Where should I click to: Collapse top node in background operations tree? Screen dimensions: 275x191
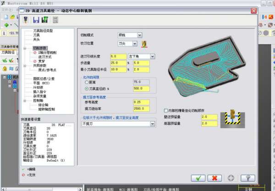[5, 77]
